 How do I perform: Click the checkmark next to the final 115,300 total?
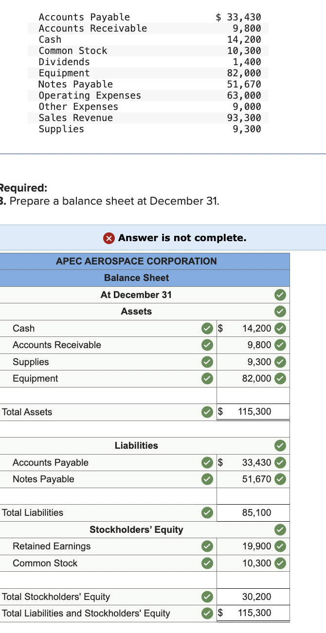click(x=207, y=613)
